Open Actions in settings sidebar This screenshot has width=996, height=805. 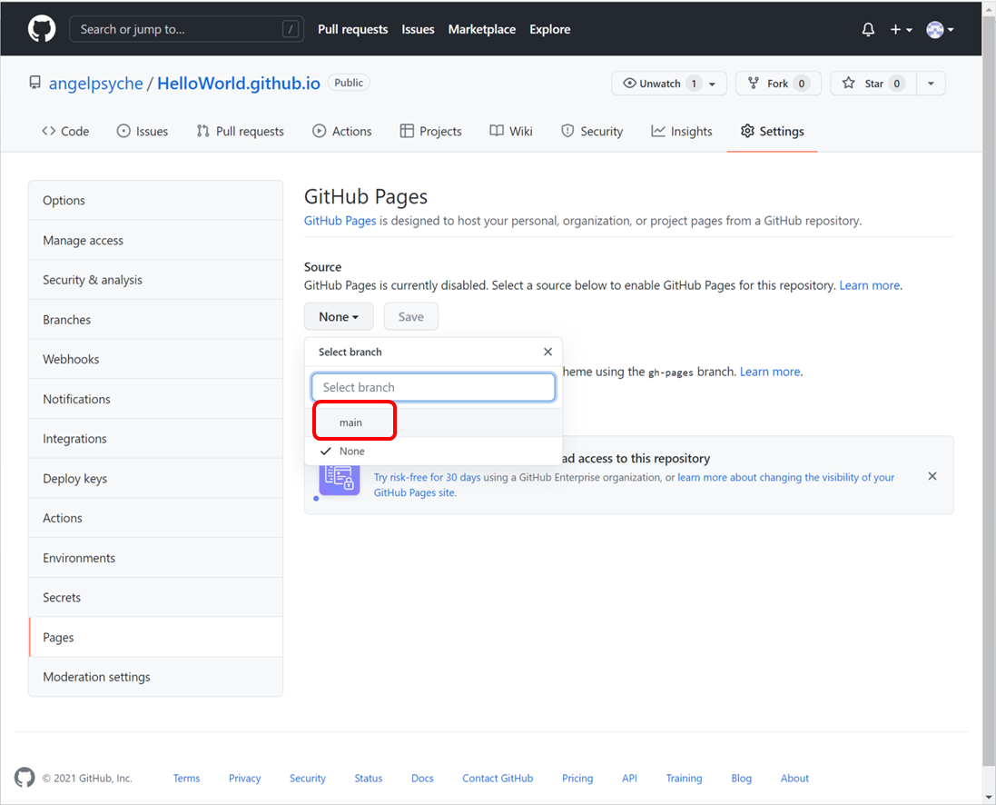[155, 518]
